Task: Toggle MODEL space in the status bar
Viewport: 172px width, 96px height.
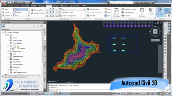Action: point(115,94)
